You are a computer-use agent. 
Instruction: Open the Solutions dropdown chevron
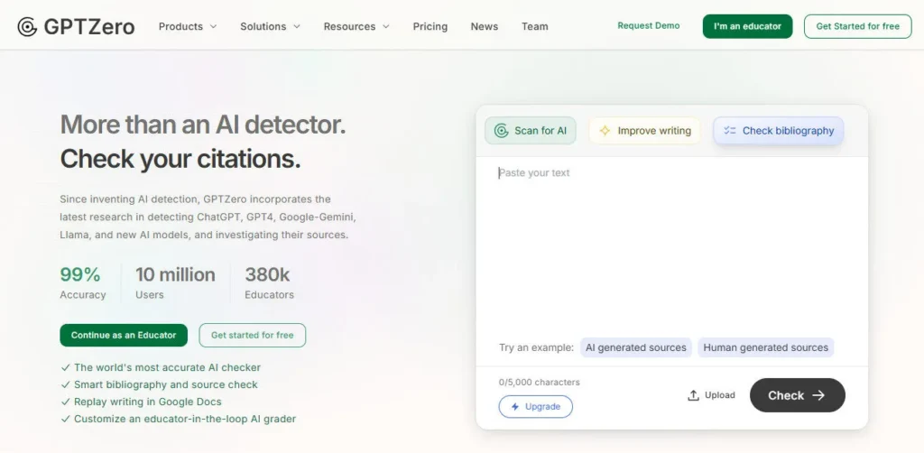tap(296, 26)
